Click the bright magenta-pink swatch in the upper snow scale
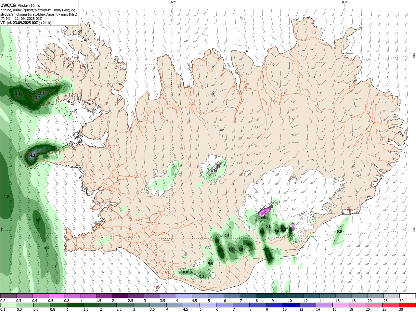The width and height of the screenshot is (416, 312). point(56,296)
